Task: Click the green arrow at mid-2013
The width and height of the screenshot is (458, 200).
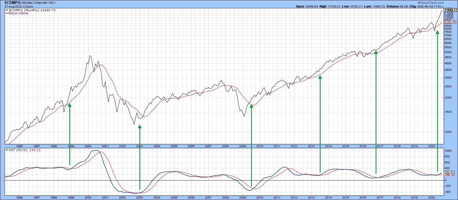Action: point(320,124)
